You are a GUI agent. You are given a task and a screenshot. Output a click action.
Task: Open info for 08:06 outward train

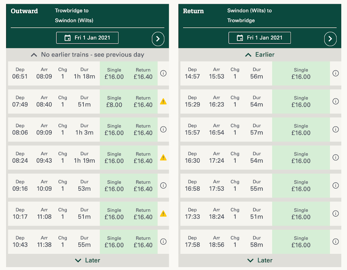point(163,129)
